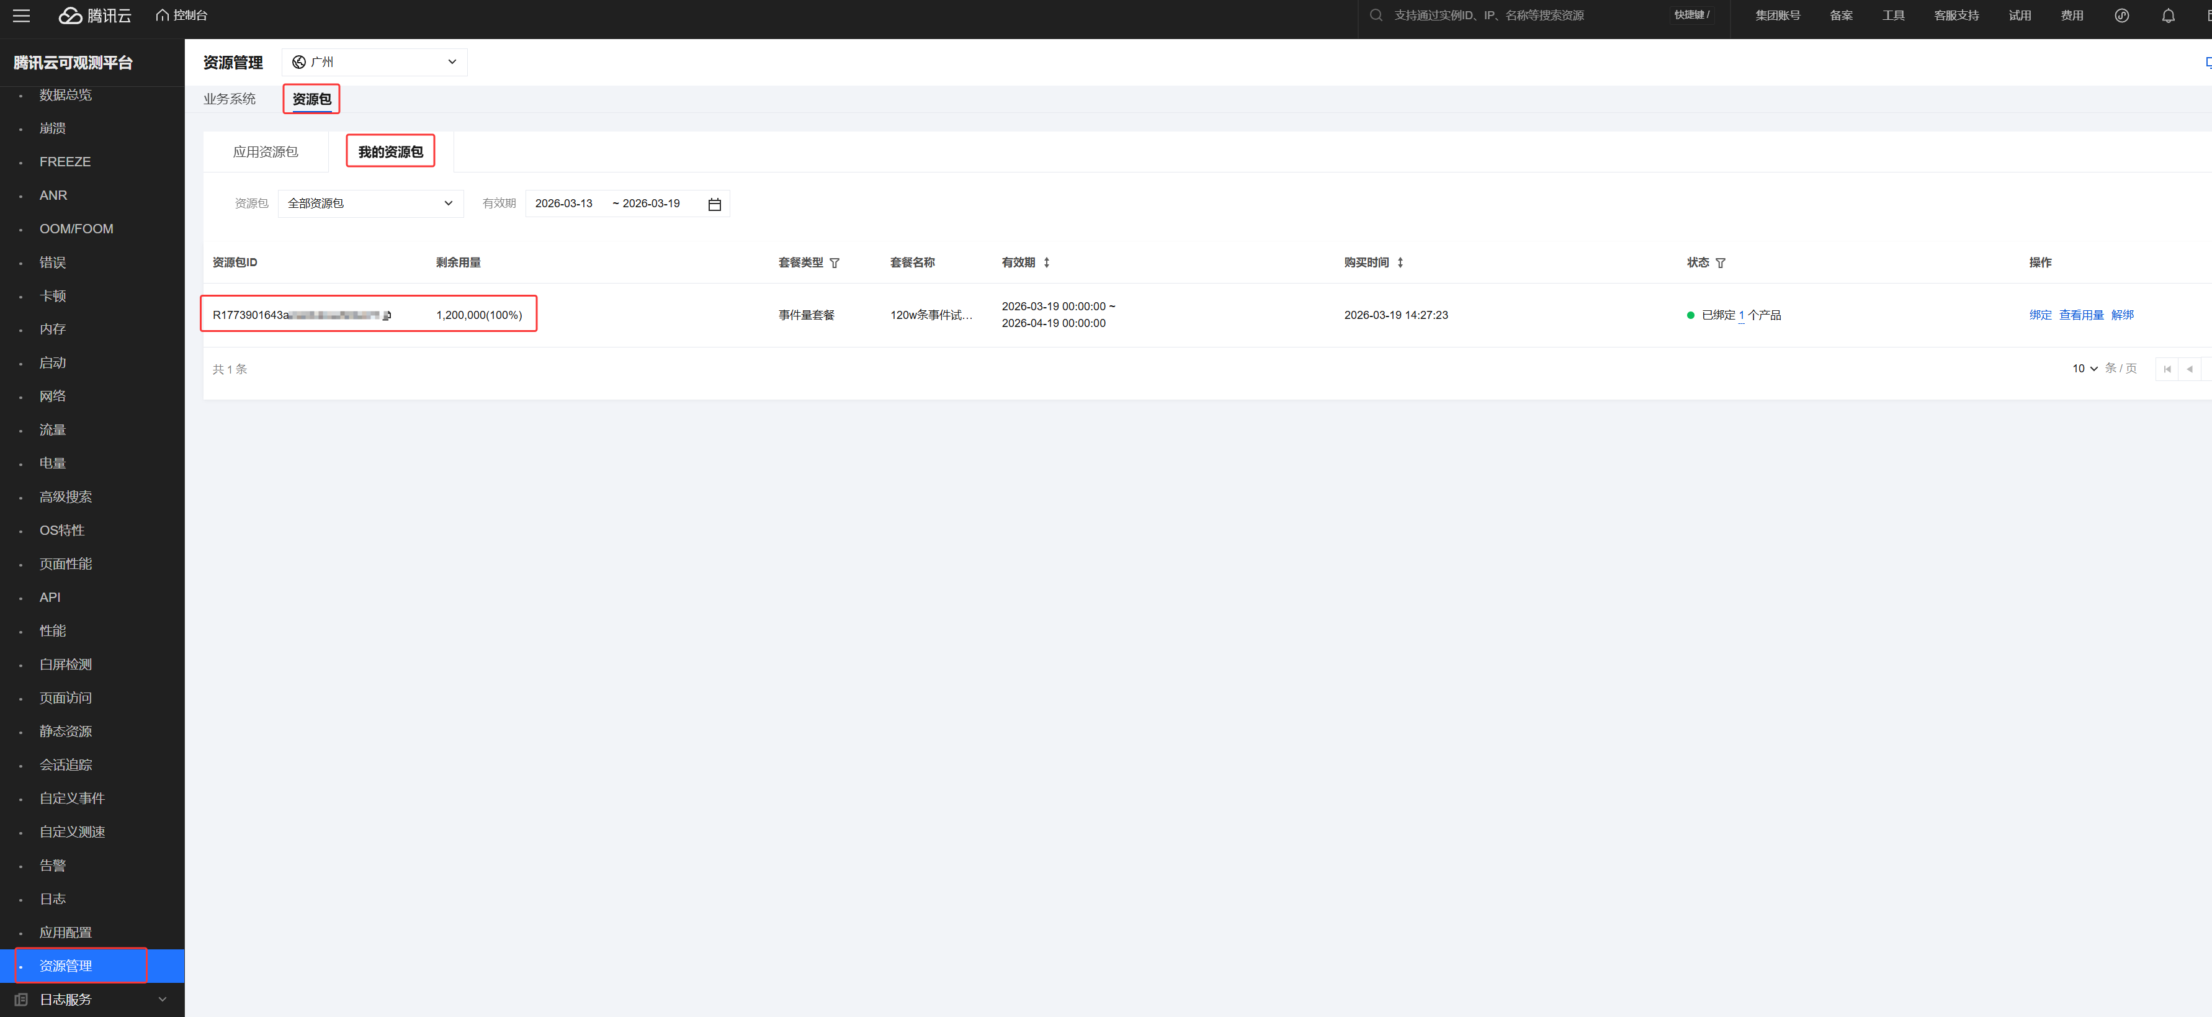This screenshot has height=1017, width=2212.
Task: Open the calendar icon in 有效期 field
Action: click(714, 204)
